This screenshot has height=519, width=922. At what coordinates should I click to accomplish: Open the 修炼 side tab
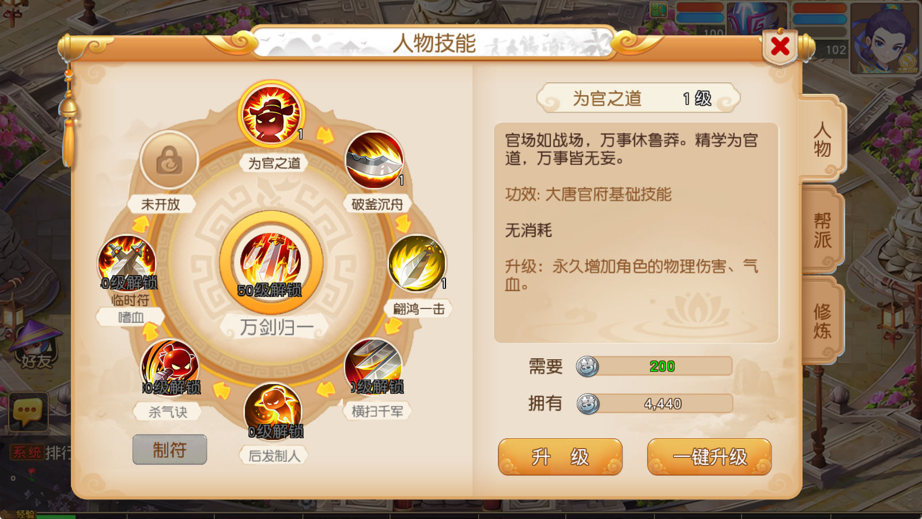point(822,321)
